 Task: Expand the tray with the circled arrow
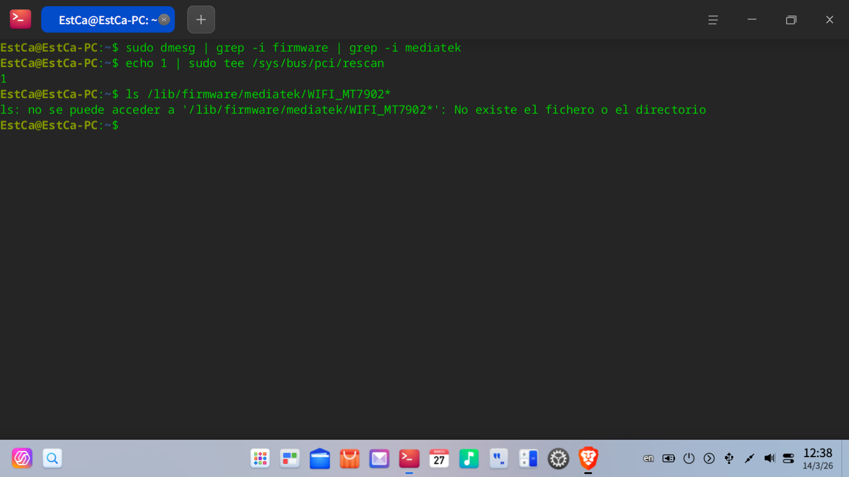[x=709, y=458]
